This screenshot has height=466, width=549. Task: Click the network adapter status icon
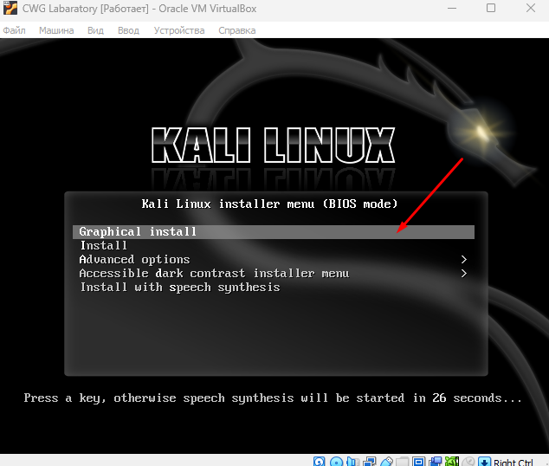point(369,463)
